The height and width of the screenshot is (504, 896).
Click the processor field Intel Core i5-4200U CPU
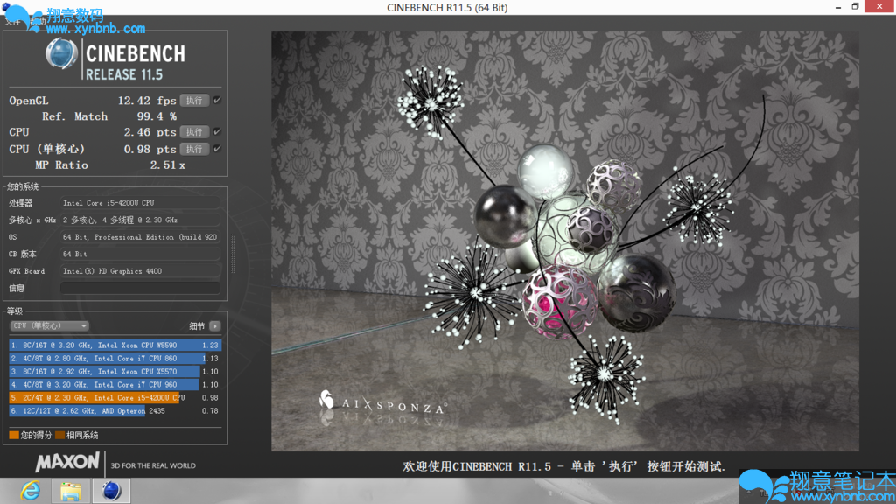140,203
